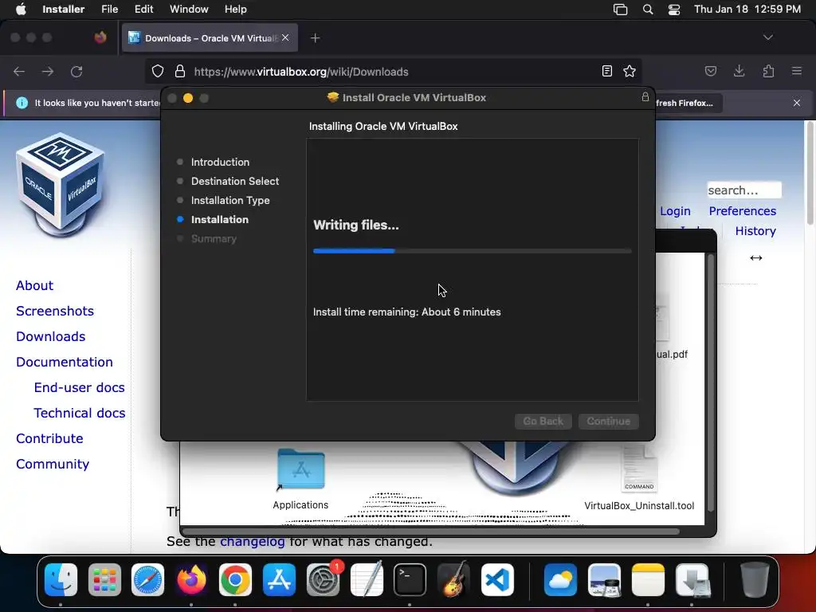Click the Installer icon in the Dock
The image size is (816, 612).
pyautogui.click(x=692, y=579)
